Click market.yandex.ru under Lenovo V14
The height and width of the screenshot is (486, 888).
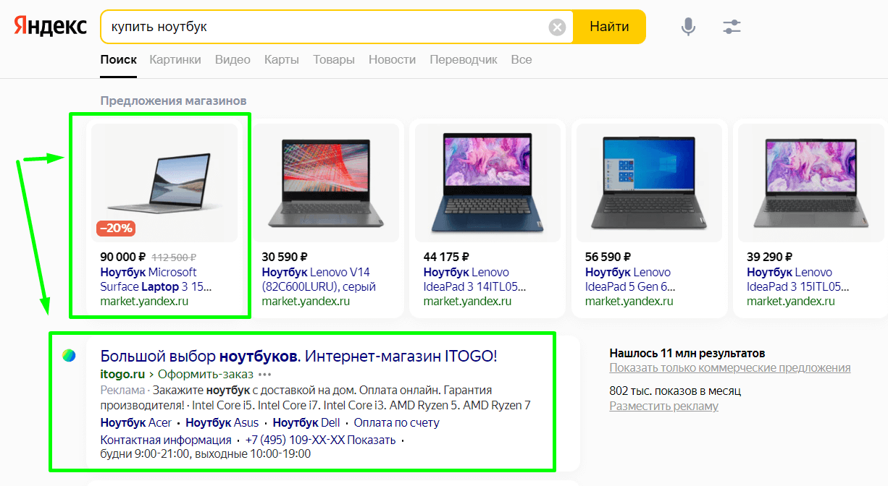pyautogui.click(x=306, y=301)
